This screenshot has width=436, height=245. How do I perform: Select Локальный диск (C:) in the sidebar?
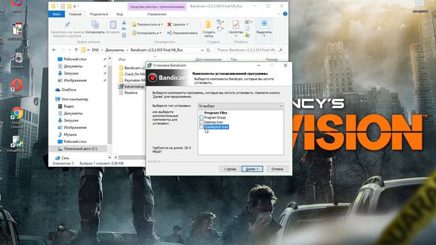(78, 148)
